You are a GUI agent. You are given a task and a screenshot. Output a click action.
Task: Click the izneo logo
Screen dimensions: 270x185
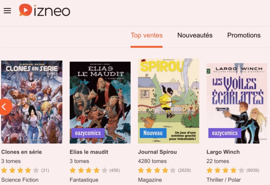(x=45, y=10)
